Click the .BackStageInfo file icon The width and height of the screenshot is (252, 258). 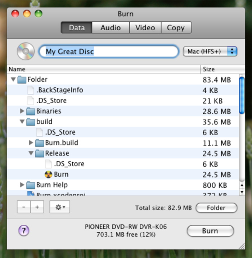tap(31, 90)
